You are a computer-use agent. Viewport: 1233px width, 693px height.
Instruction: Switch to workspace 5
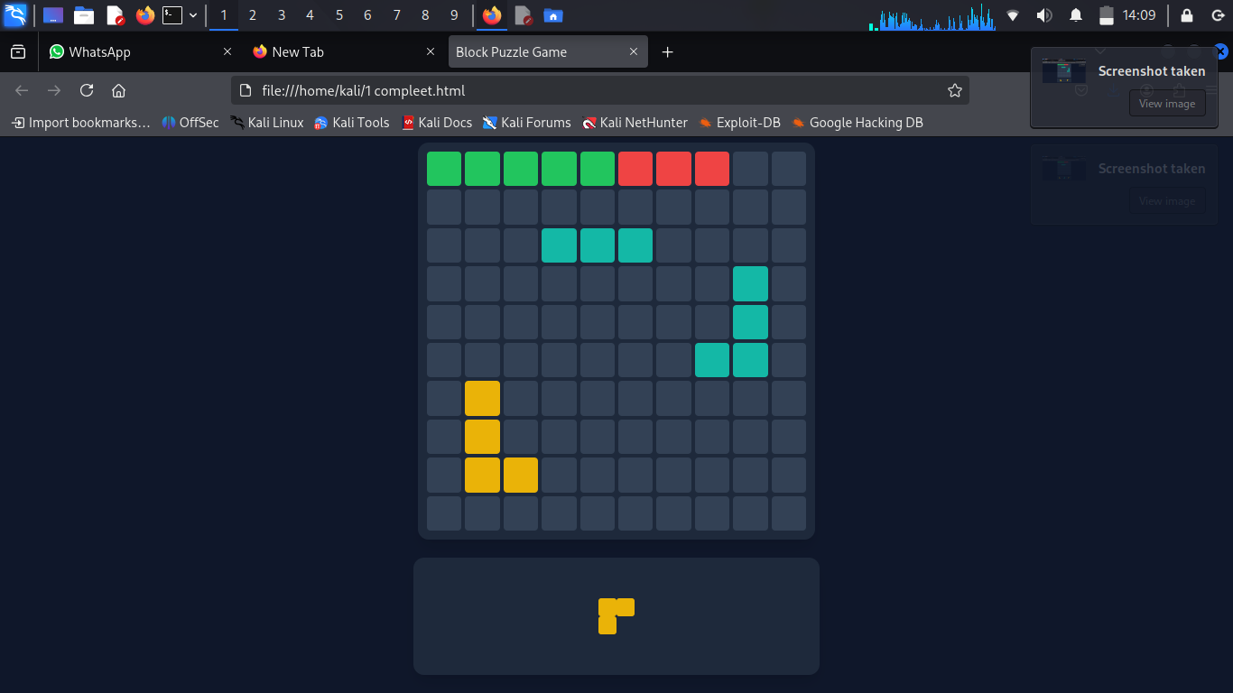(x=339, y=15)
